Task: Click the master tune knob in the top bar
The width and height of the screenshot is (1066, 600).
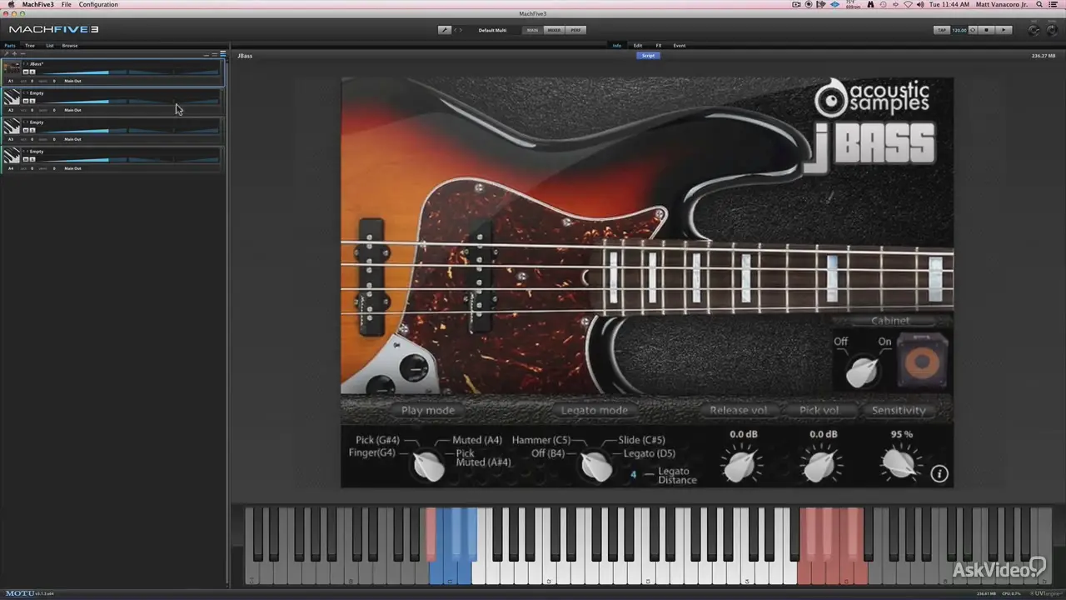Action: pyautogui.click(x=1034, y=30)
